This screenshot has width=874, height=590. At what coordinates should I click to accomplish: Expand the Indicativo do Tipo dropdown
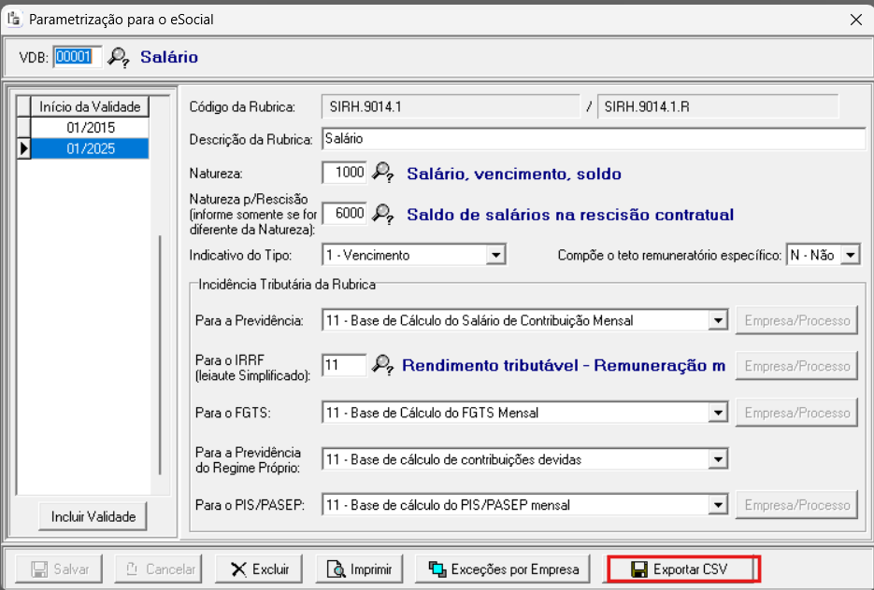[x=496, y=255]
